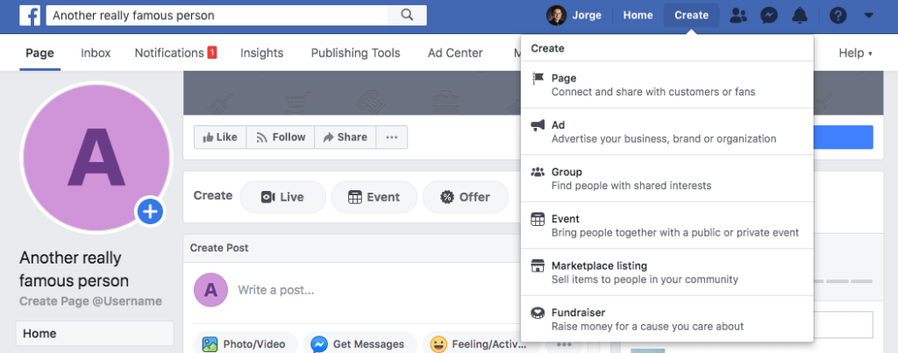Screen dimensions: 898x353
Task: Click the Create button in top bar
Action: point(691,16)
